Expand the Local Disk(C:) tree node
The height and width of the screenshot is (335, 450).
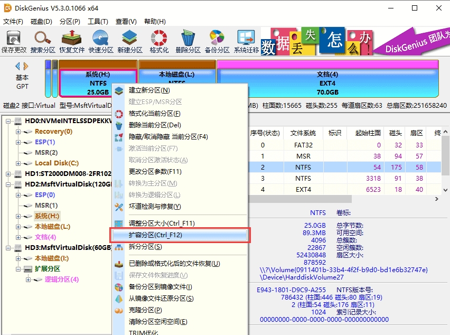click(18, 163)
